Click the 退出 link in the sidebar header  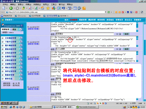14,29
